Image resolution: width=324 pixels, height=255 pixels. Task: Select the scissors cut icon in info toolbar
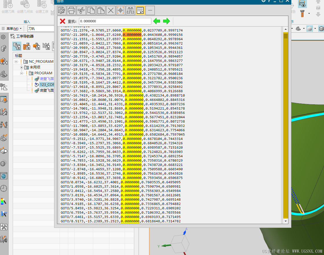[81, 10]
